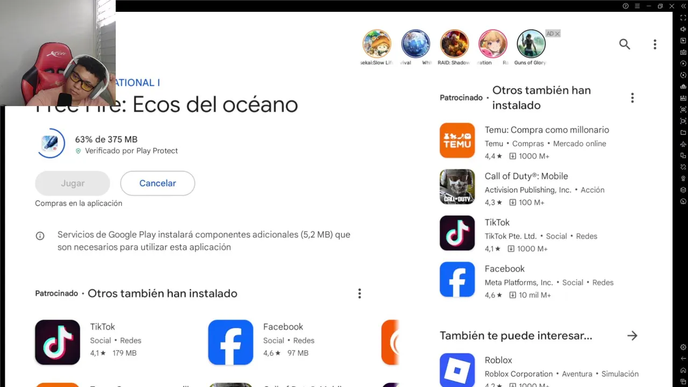Open TikTok in the right-hand list
688x387 pixels.
tap(457, 233)
